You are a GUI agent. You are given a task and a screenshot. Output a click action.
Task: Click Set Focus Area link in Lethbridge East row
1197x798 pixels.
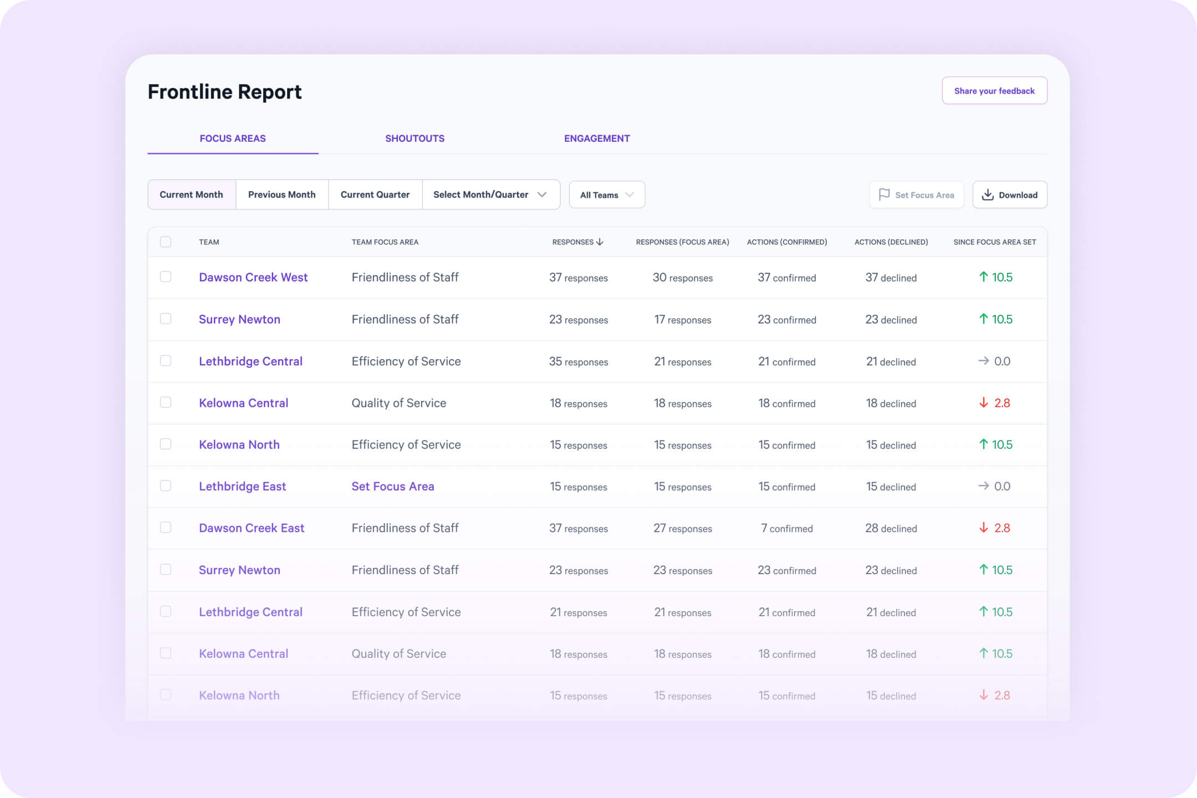click(392, 487)
